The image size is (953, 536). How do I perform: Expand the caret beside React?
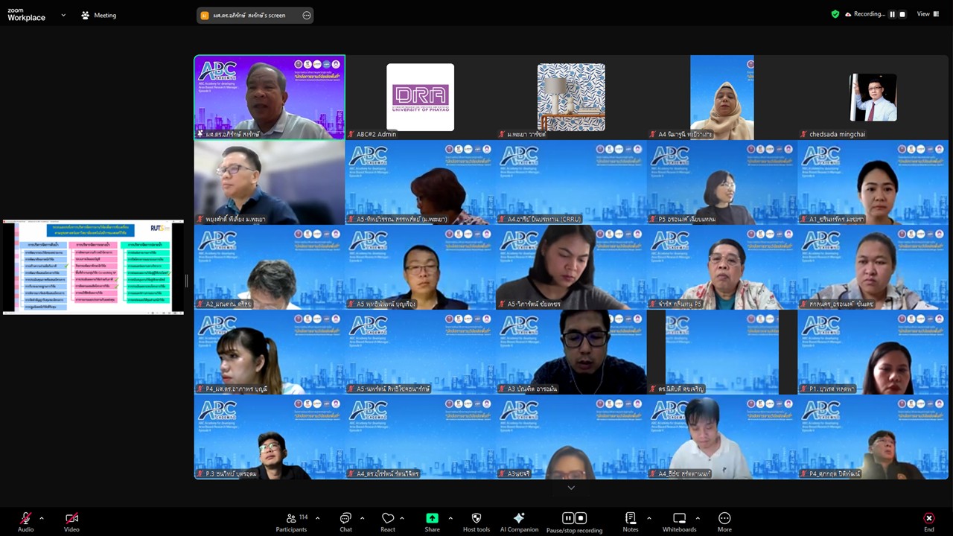pos(402,518)
